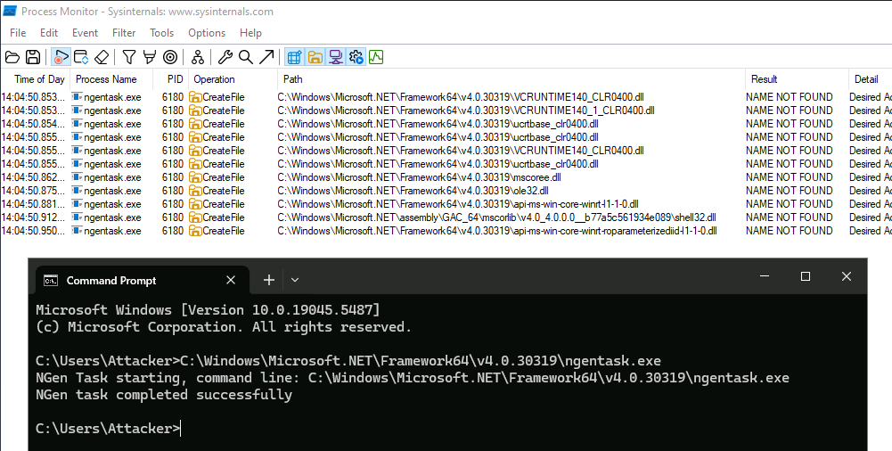Click the wrench Process Activity Summary icon
This screenshot has width=892, height=451.
tap(225, 57)
